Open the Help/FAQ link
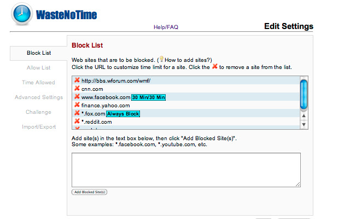The image size is (350, 219). (165, 26)
